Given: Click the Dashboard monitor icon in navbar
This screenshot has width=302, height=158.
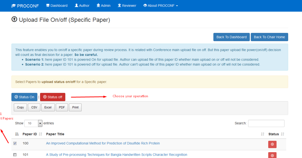Looking at the screenshot, I should [48, 6].
